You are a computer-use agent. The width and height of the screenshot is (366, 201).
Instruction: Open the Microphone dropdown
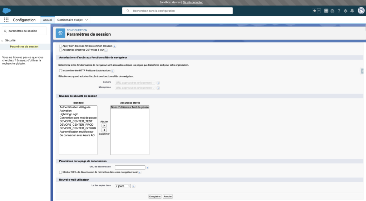click(135, 88)
